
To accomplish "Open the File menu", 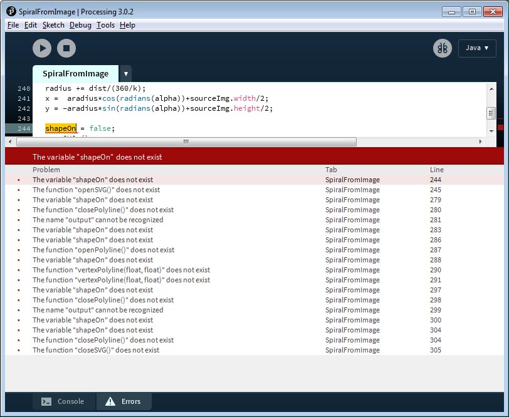I will coord(13,25).
